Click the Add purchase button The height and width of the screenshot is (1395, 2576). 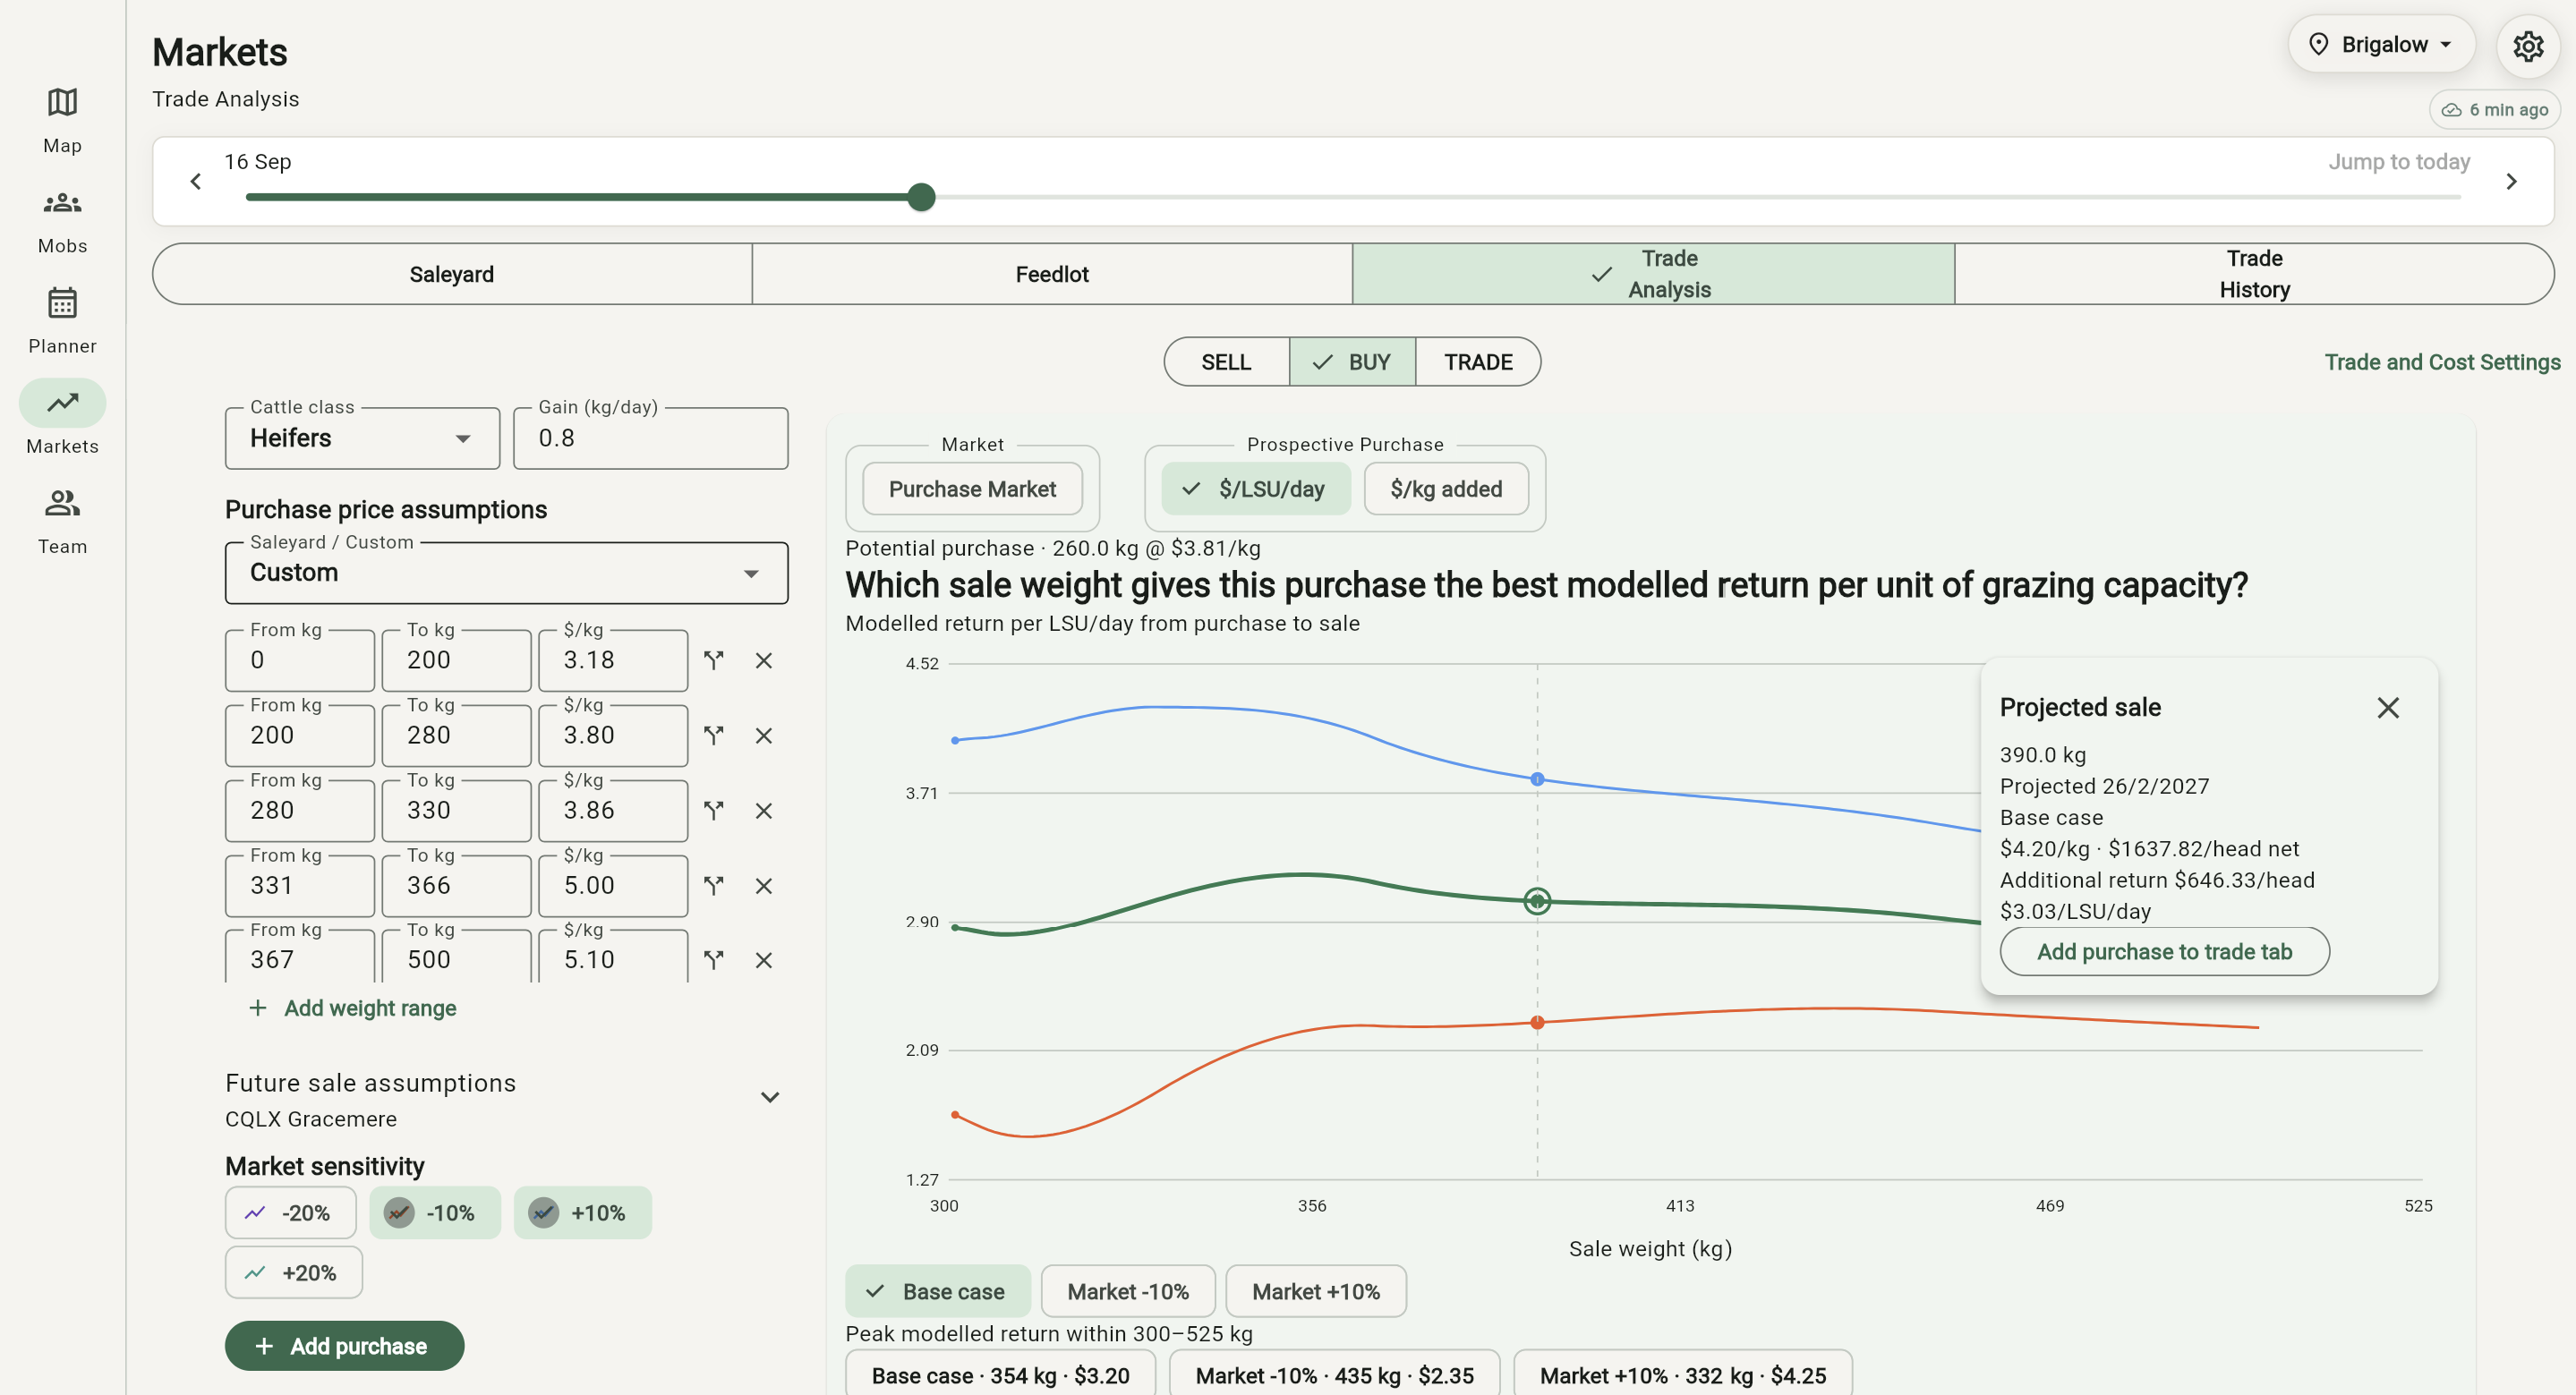[x=344, y=1346]
